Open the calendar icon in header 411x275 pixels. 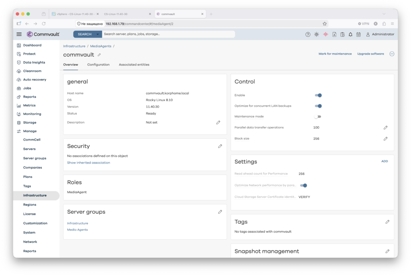pos(358,34)
